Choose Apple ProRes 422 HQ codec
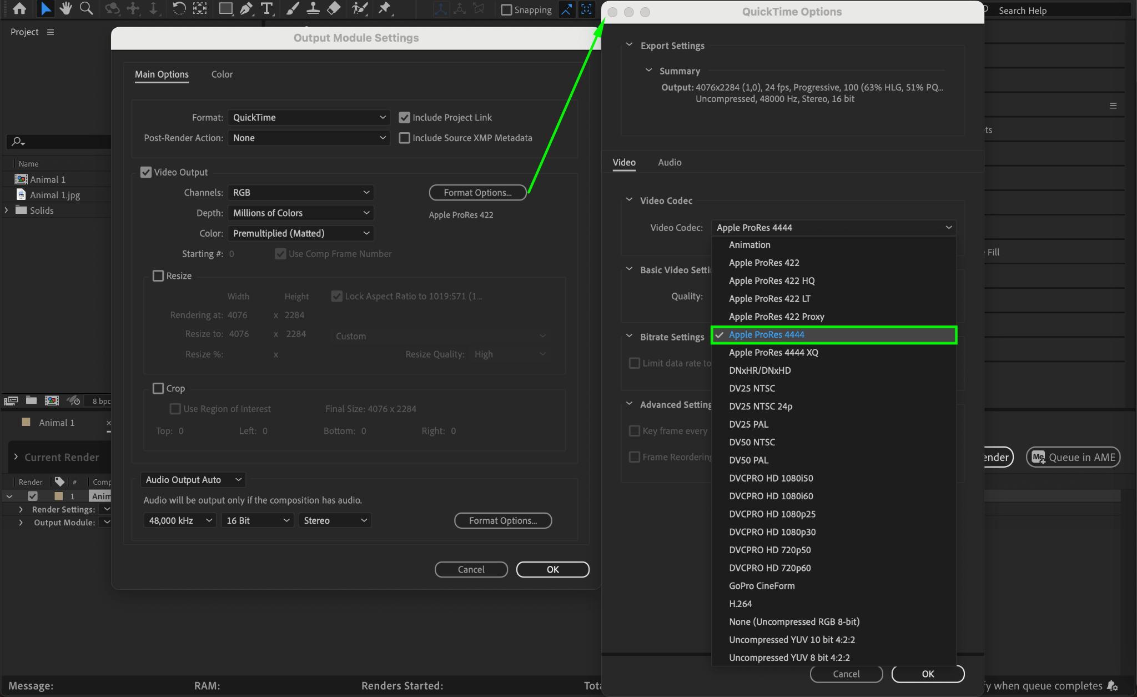This screenshot has width=1137, height=697. pyautogui.click(x=772, y=281)
